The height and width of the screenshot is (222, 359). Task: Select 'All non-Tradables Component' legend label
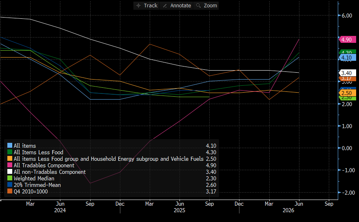[50, 172]
